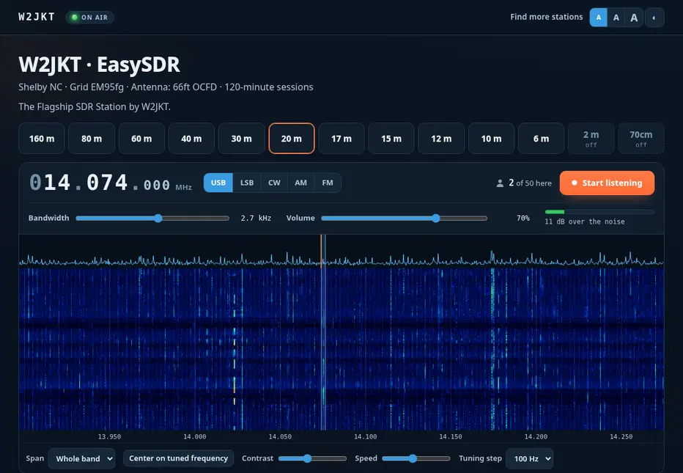
Task: Switch to the 15 m band
Action: 391,139
